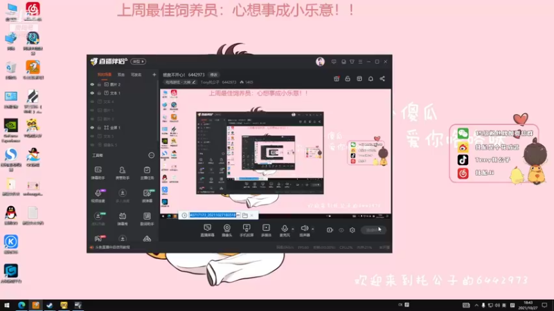This screenshot has width=554, height=311.
Task: Start recording with the camcorder icon
Action: coord(330,230)
